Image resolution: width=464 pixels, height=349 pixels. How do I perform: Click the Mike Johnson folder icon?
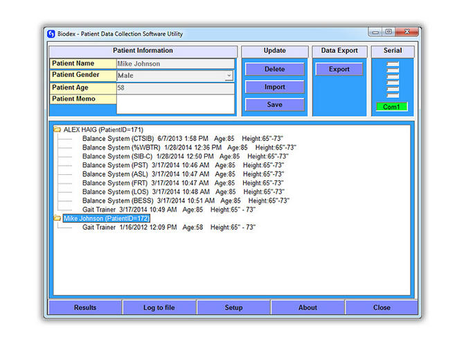[57, 219]
